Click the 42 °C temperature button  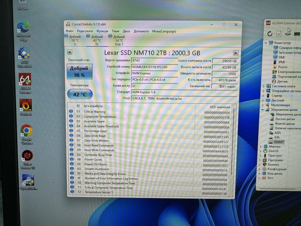click(80, 94)
